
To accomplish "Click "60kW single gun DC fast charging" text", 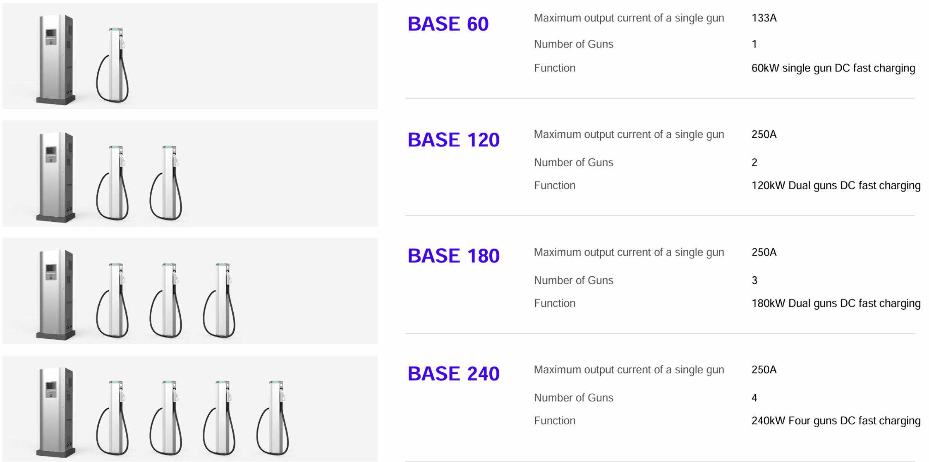I will pyautogui.click(x=833, y=68).
